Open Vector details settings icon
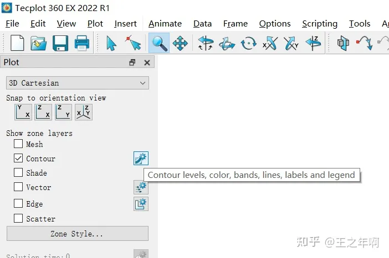Viewport: 389px width, 258px height. pyautogui.click(x=141, y=187)
